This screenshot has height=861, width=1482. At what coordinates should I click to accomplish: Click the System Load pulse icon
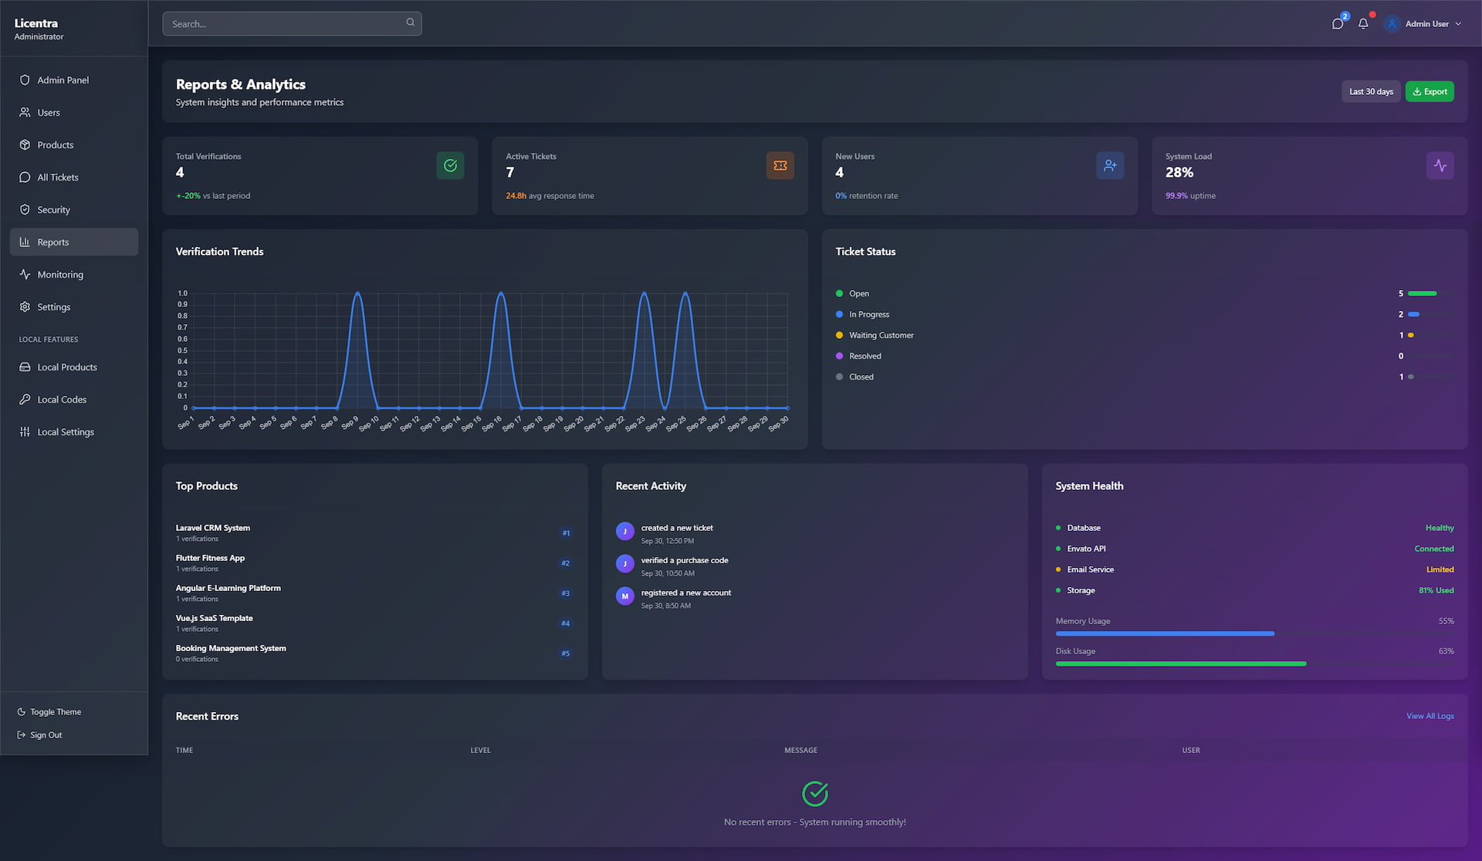point(1440,165)
